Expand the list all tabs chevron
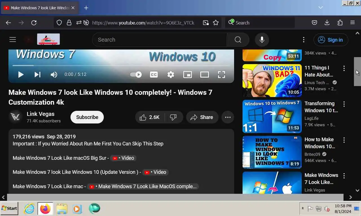 [x=321, y=8]
